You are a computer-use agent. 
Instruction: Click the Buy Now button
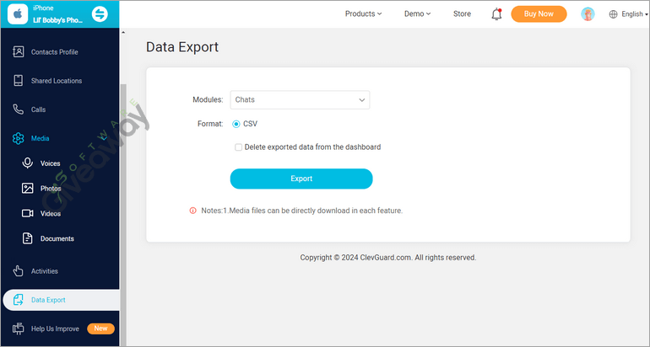(539, 14)
